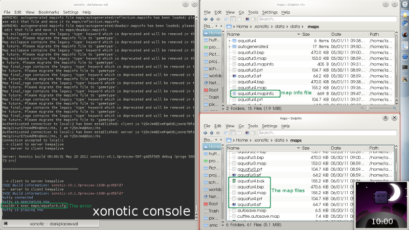409x230 pixels.
Task: Click Search field in Dolphin <2> window
Action: (x=327, y=19)
